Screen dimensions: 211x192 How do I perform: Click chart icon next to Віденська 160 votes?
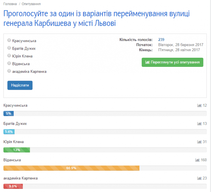(x=197, y=160)
